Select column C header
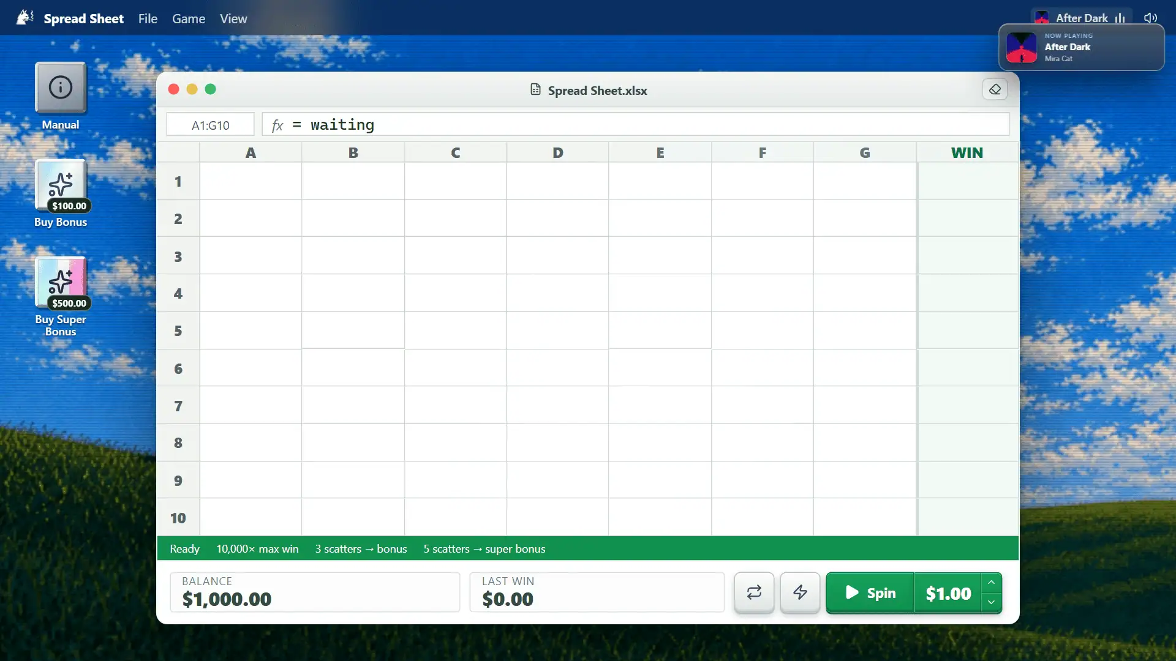 point(455,152)
